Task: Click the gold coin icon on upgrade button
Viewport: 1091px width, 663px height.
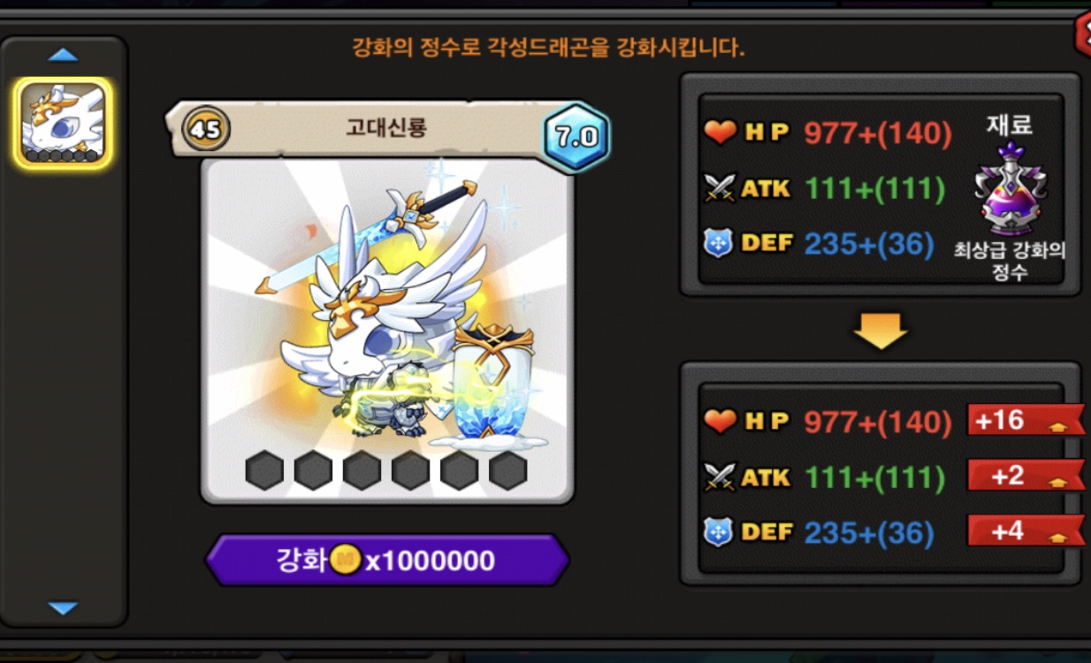Action: coord(346,560)
